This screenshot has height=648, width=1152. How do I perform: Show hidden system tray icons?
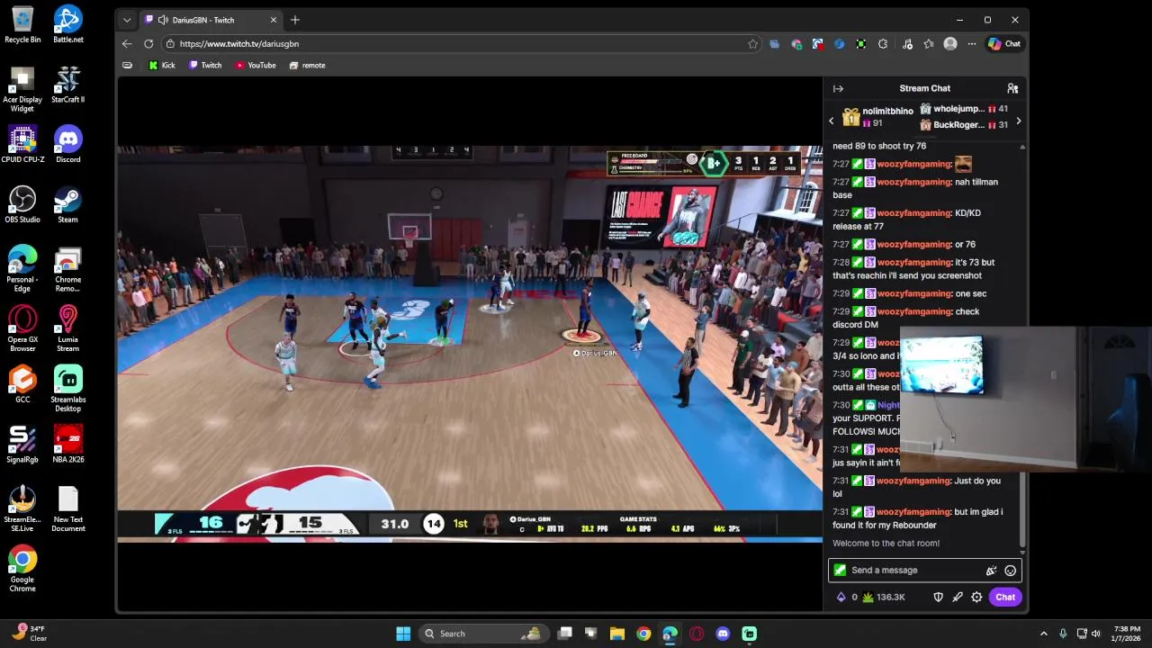coord(1044,634)
